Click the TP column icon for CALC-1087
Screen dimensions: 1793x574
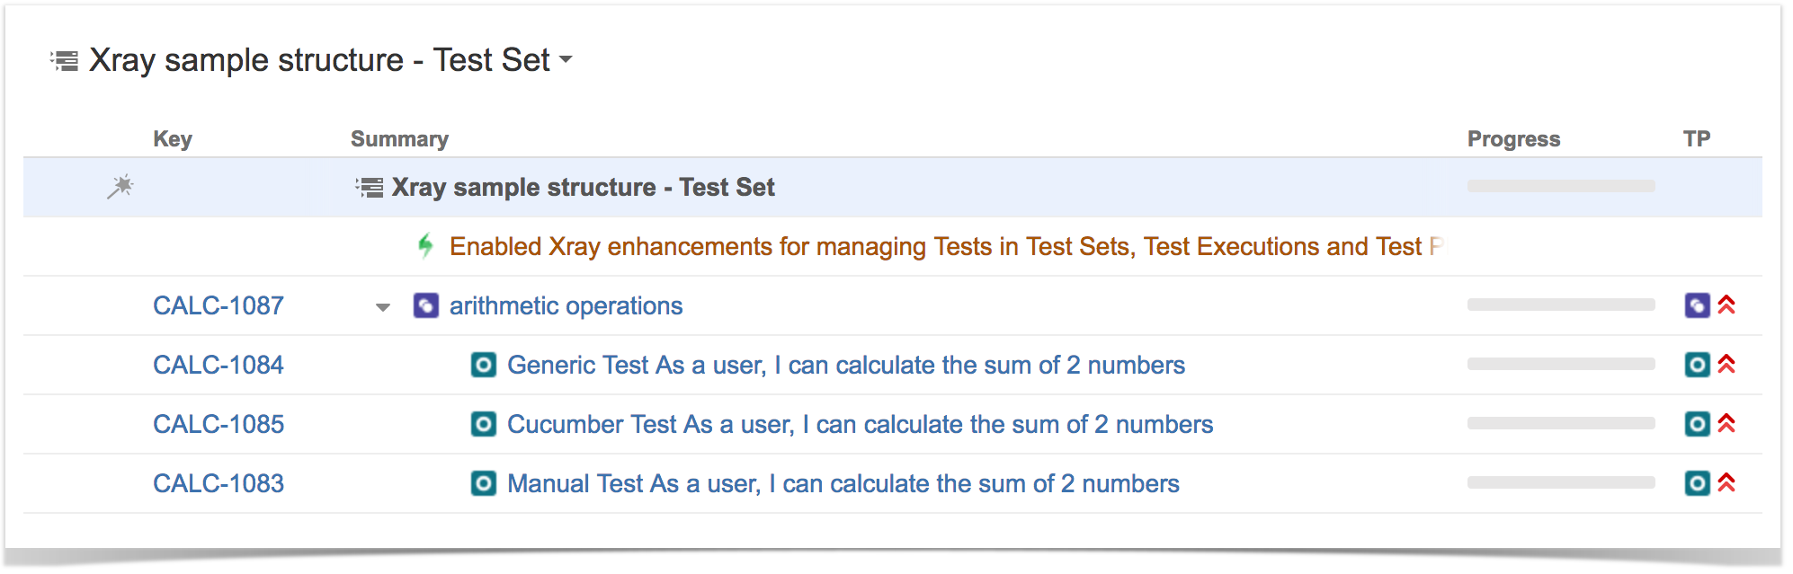tap(1697, 305)
